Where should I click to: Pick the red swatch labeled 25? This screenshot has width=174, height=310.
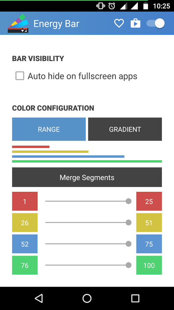(x=149, y=201)
